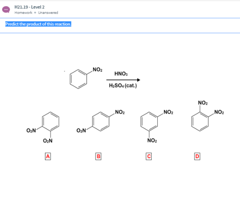Select answer box B

[x=98, y=156]
